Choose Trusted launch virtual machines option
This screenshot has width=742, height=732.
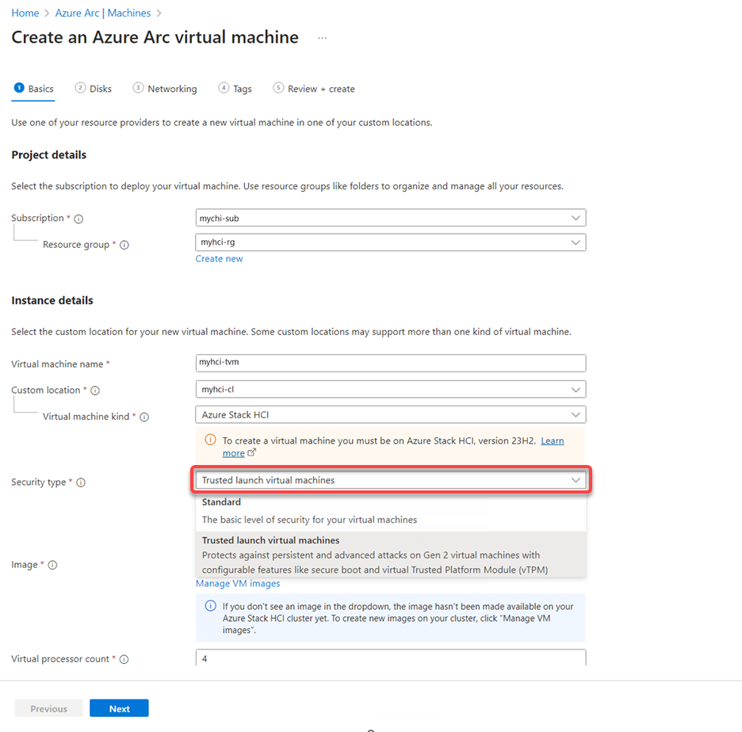[391, 555]
